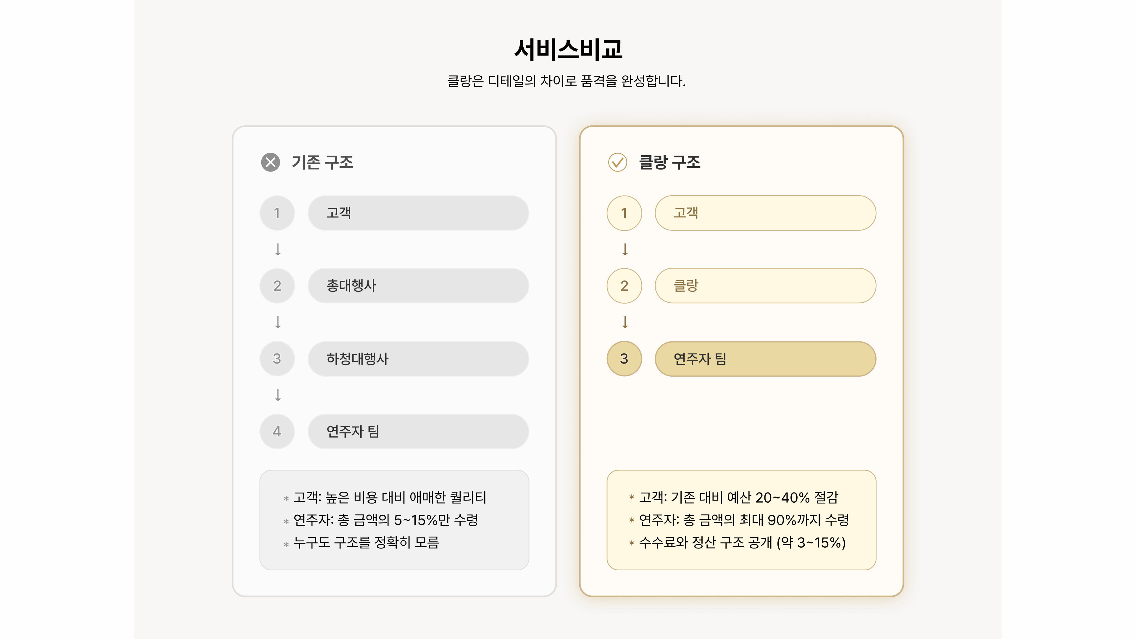This screenshot has width=1136, height=639.
Task: Select step 3 circle next to 하청대행사
Action: [x=277, y=359]
